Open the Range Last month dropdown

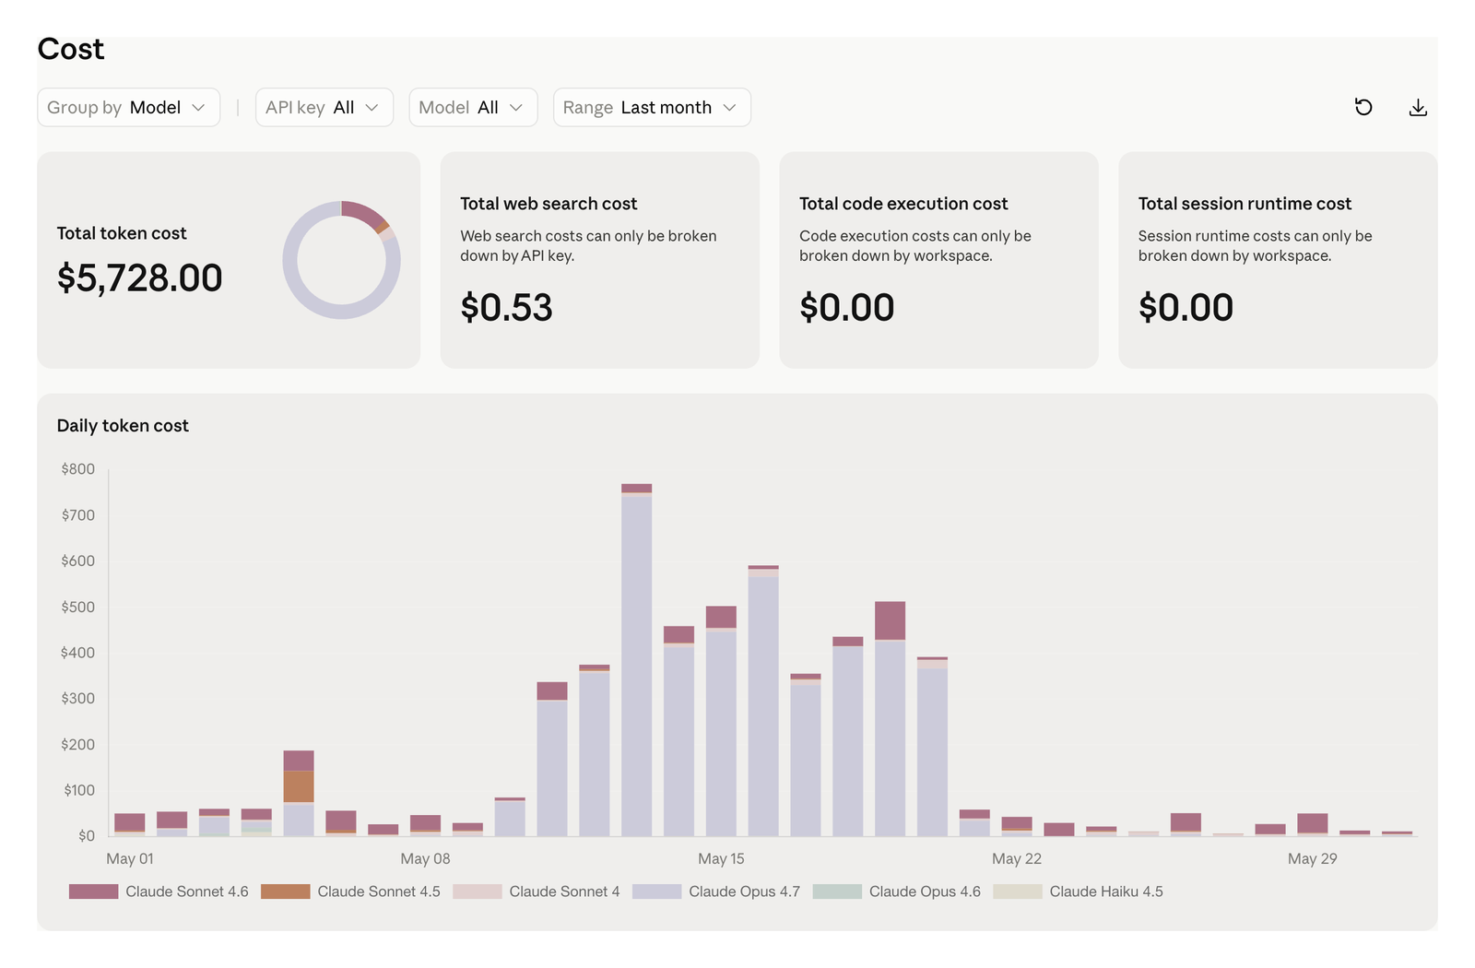coord(652,107)
